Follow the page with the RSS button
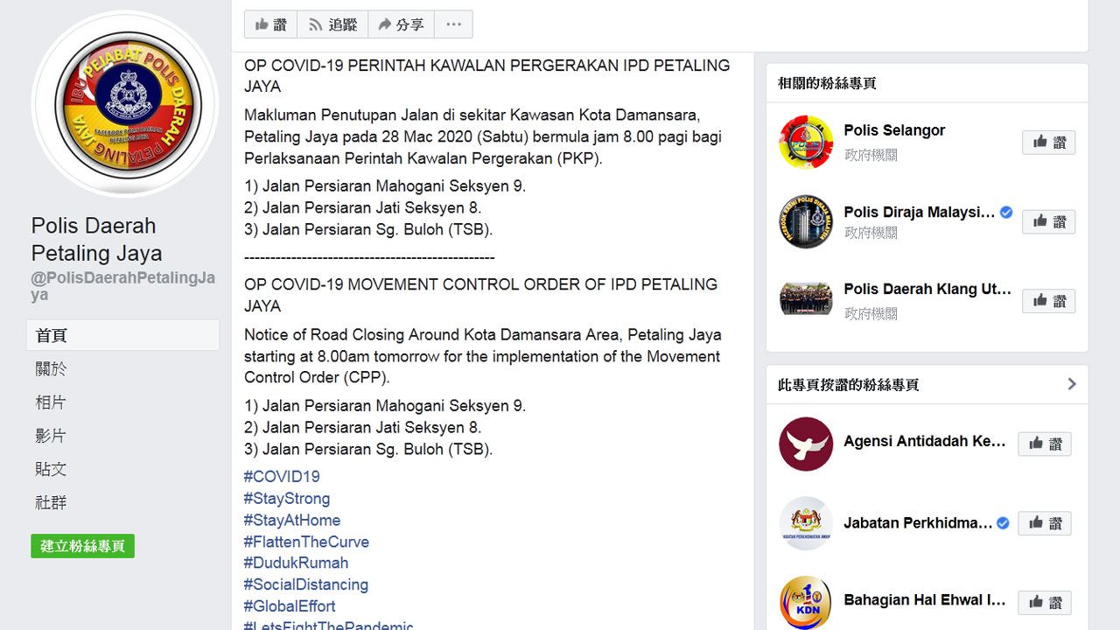1120x630 pixels. [332, 24]
